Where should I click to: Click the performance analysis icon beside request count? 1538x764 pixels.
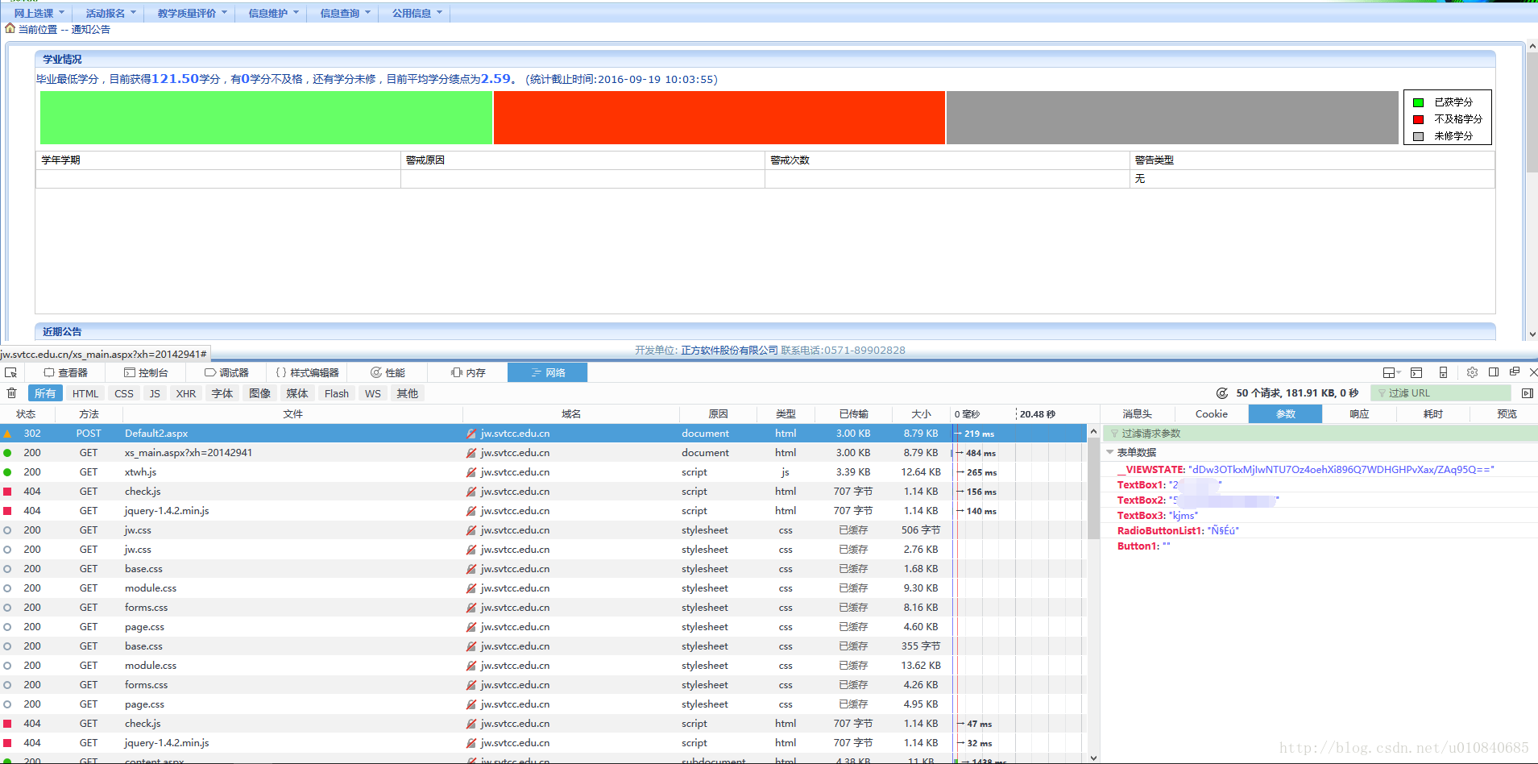(1222, 393)
